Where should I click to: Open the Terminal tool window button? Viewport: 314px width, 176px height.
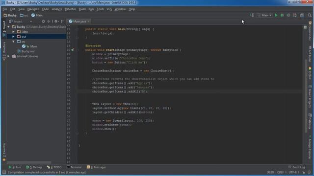click(x=74, y=167)
